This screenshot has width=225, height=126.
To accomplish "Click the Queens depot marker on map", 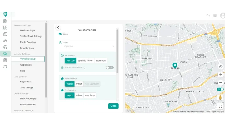I will 175,65.
